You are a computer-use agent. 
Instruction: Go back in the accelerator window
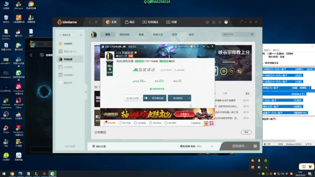point(102,55)
